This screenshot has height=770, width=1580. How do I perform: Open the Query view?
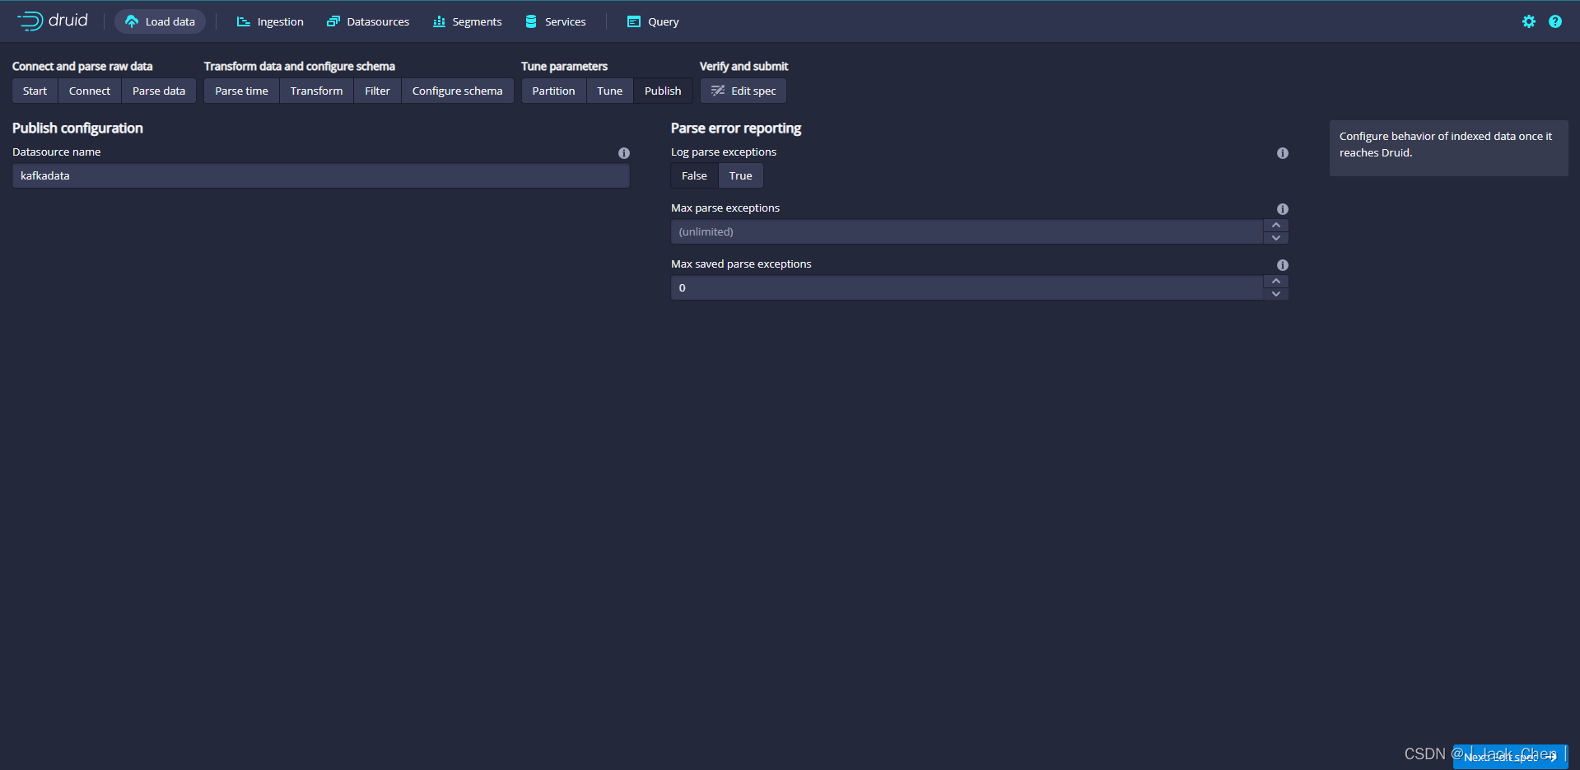pyautogui.click(x=653, y=21)
